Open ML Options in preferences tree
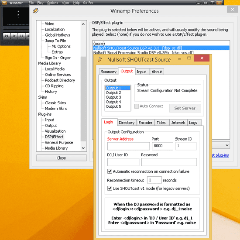This screenshot has height=240, width=240. click(61, 46)
